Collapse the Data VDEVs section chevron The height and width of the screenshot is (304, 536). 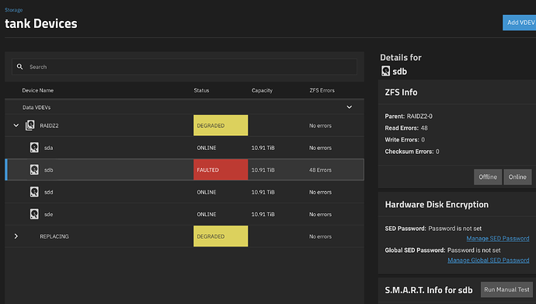point(349,107)
